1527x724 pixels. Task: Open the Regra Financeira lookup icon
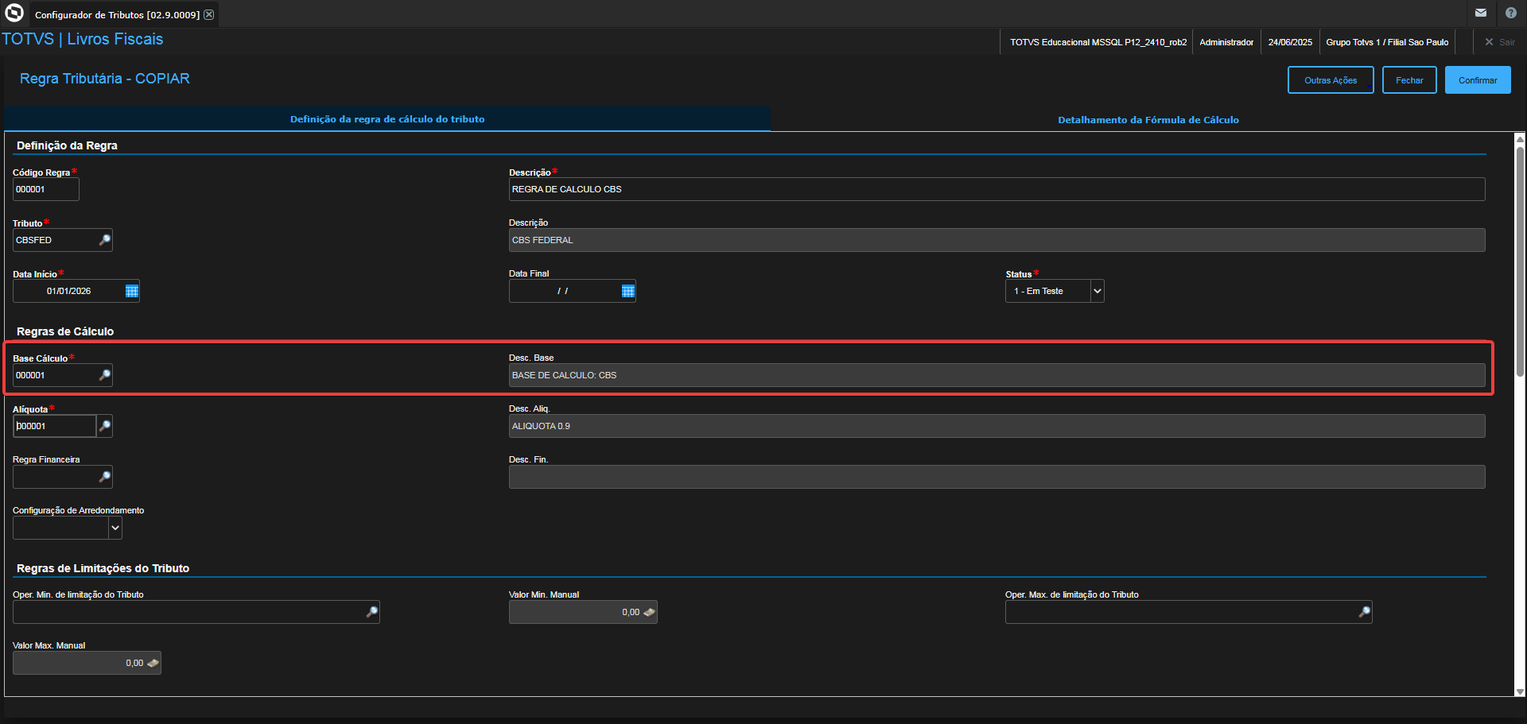[x=104, y=477]
